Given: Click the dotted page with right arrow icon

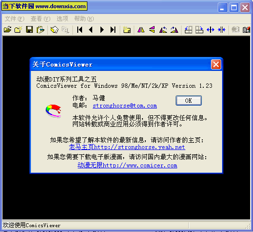Looking at the screenshot, I should [x=199, y=30].
